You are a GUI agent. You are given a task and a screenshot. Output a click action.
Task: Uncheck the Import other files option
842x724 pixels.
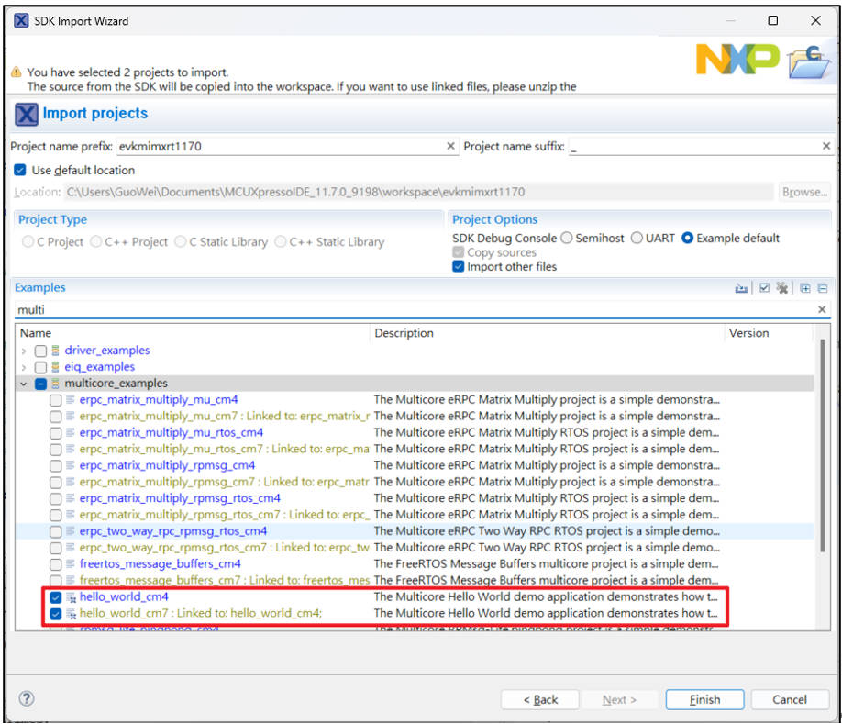459,267
